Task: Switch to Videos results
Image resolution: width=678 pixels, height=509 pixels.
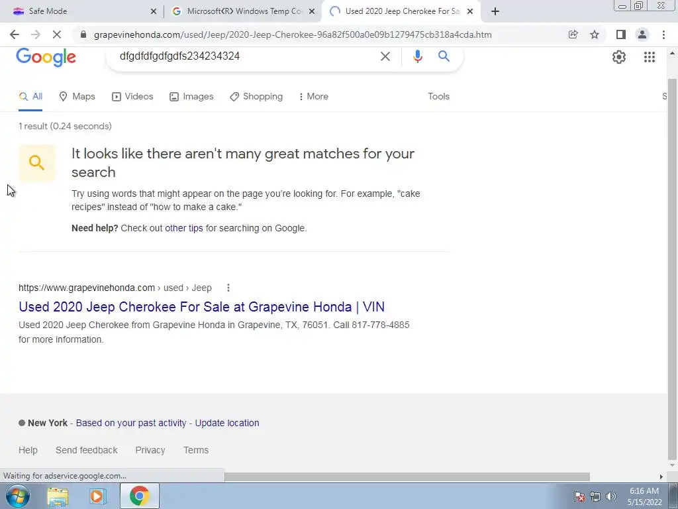Action: point(132,97)
